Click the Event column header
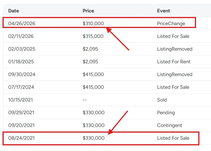This screenshot has height=151, width=211. point(164,11)
